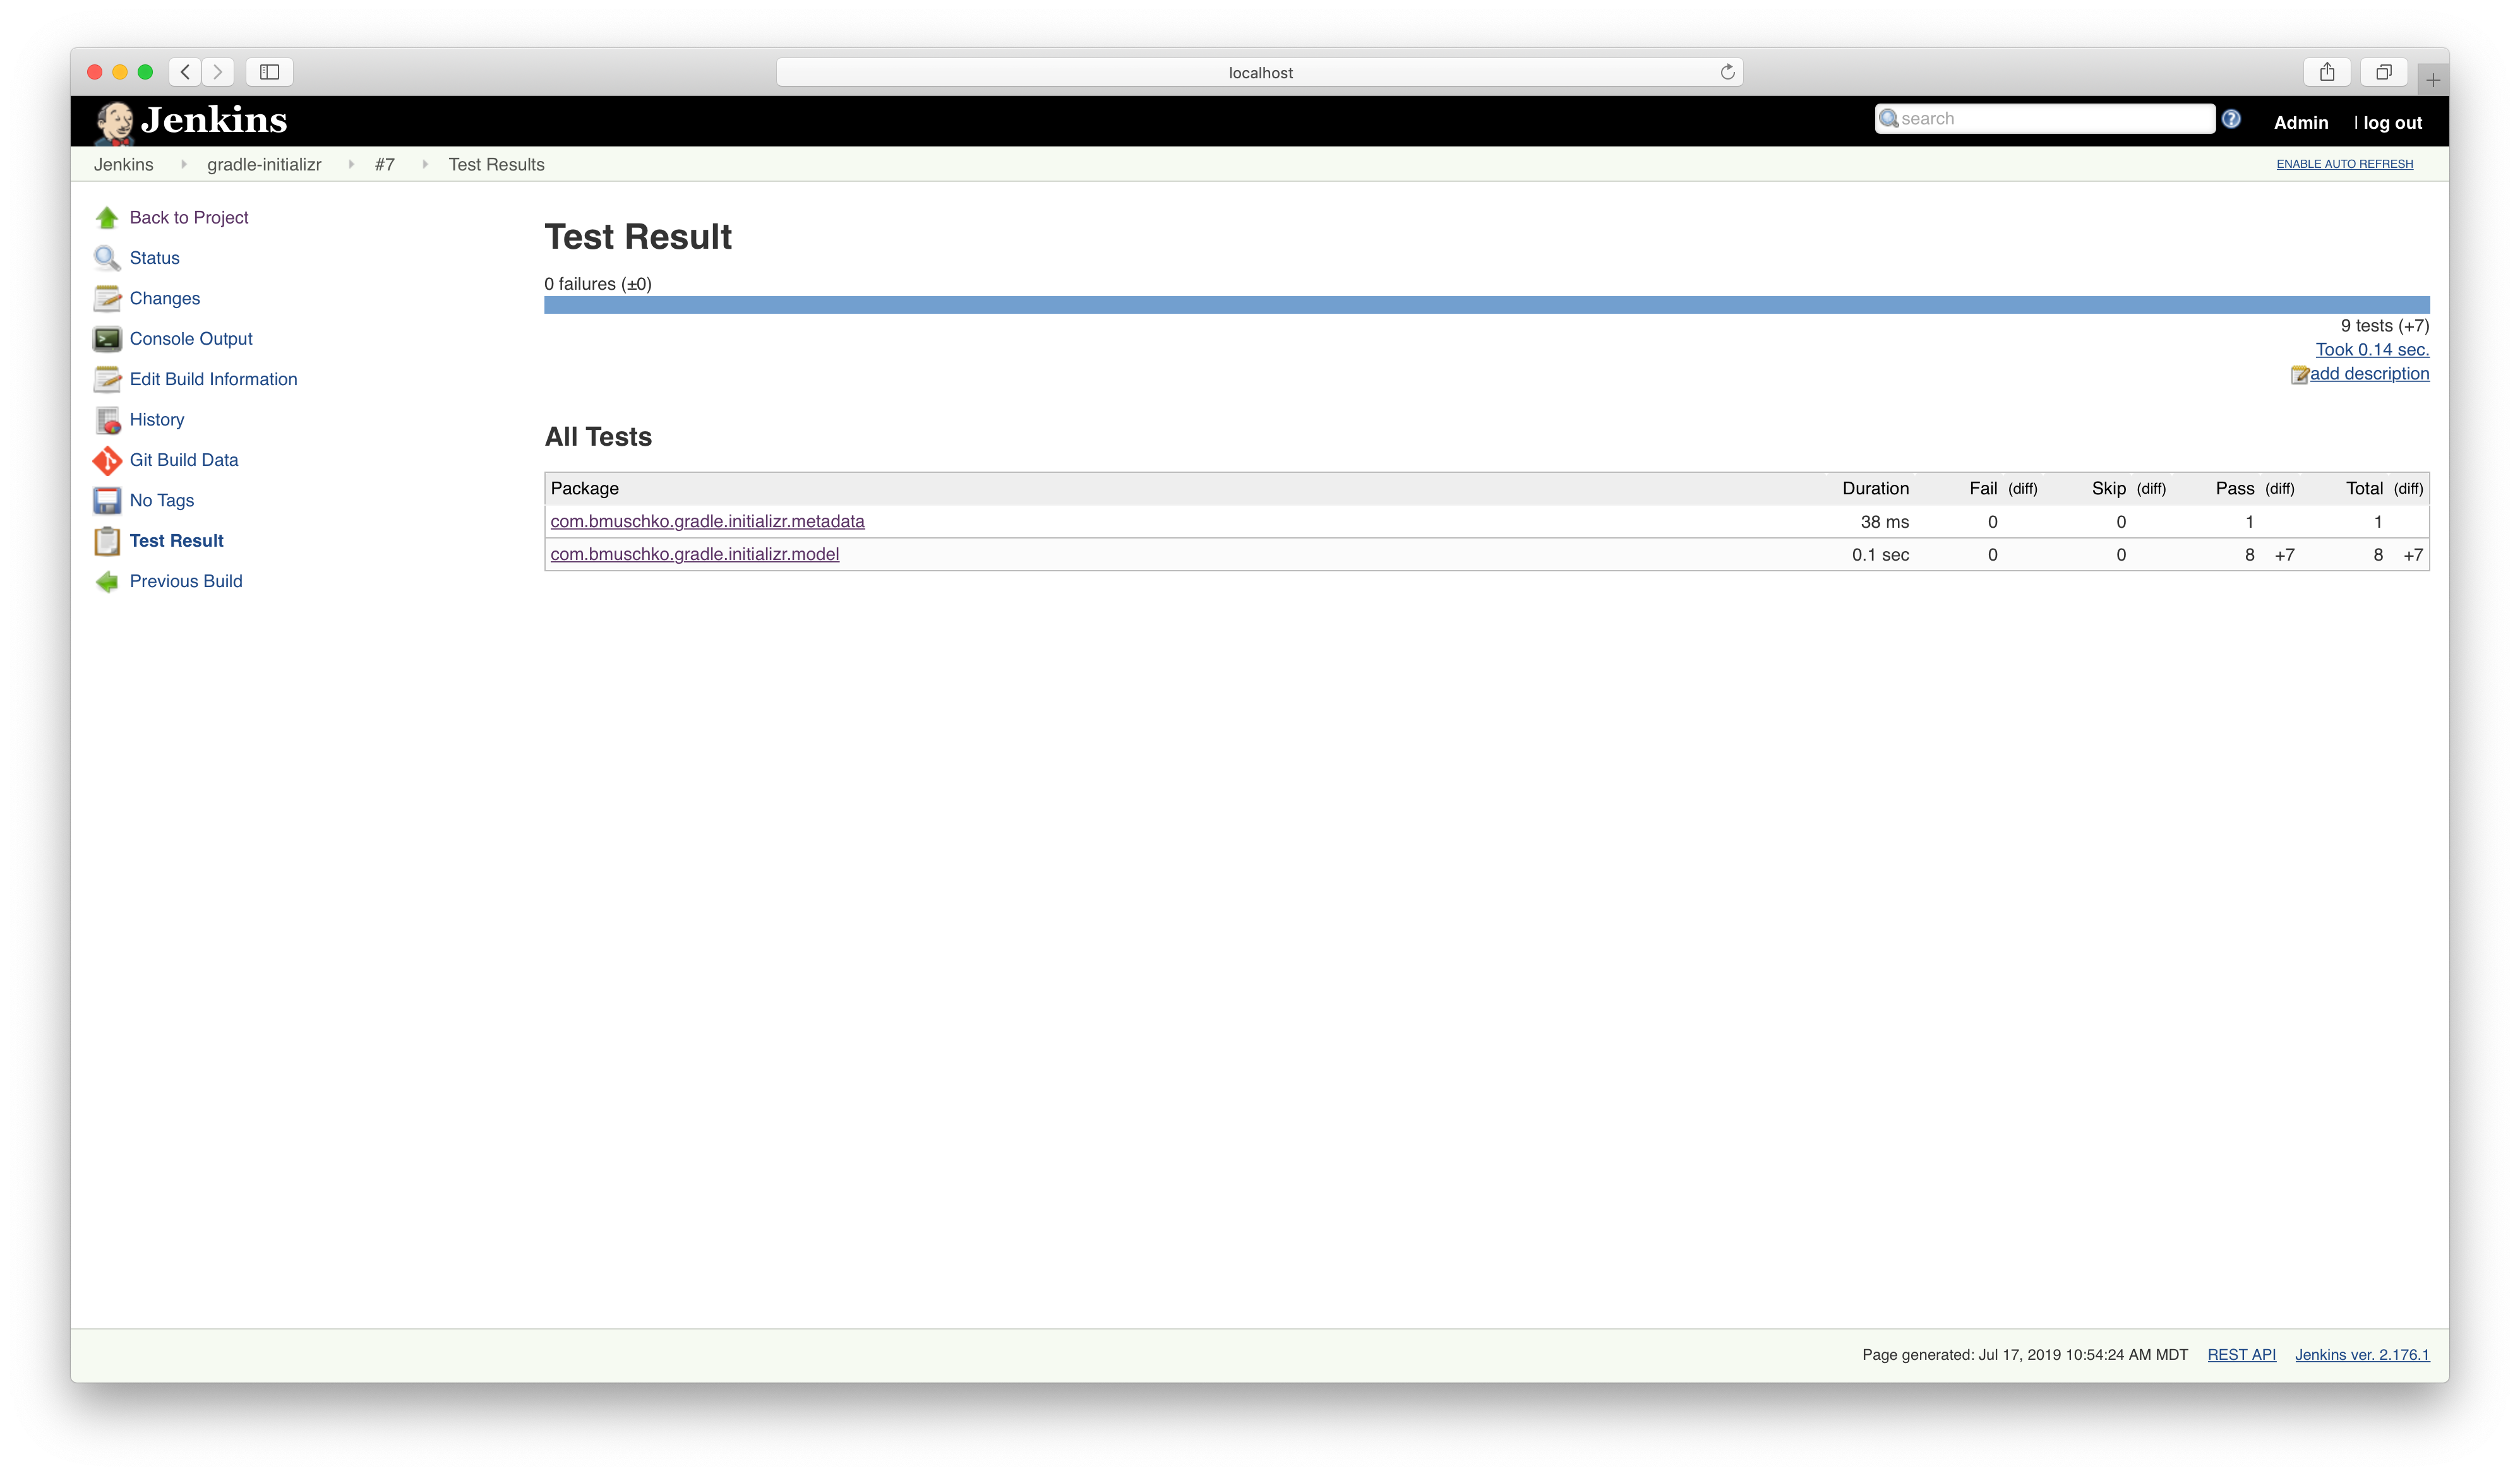Click the green Back to Project arrow icon
This screenshot has height=1476, width=2520.
[107, 218]
